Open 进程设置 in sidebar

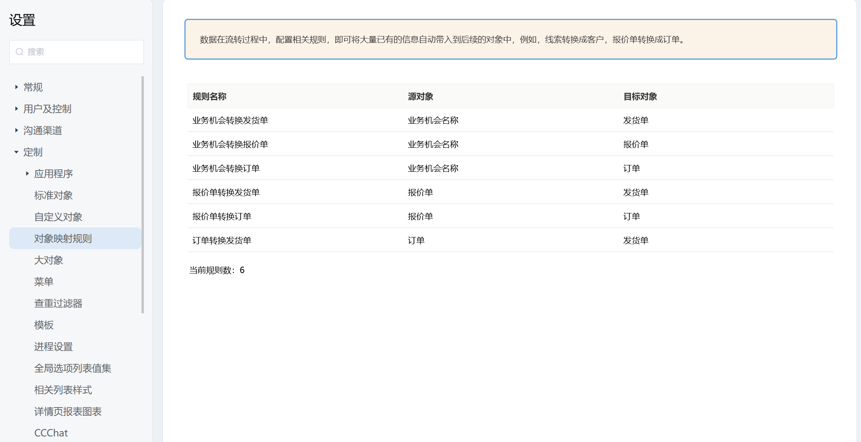click(x=53, y=347)
